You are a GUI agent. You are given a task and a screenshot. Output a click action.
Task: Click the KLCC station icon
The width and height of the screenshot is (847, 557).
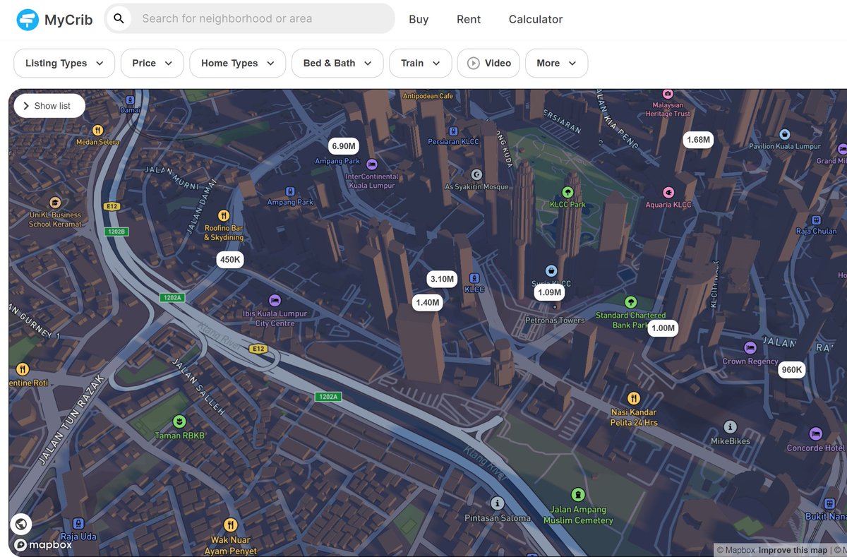474,278
